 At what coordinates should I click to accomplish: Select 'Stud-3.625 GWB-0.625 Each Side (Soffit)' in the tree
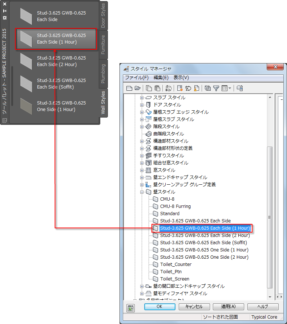[x=203, y=243]
